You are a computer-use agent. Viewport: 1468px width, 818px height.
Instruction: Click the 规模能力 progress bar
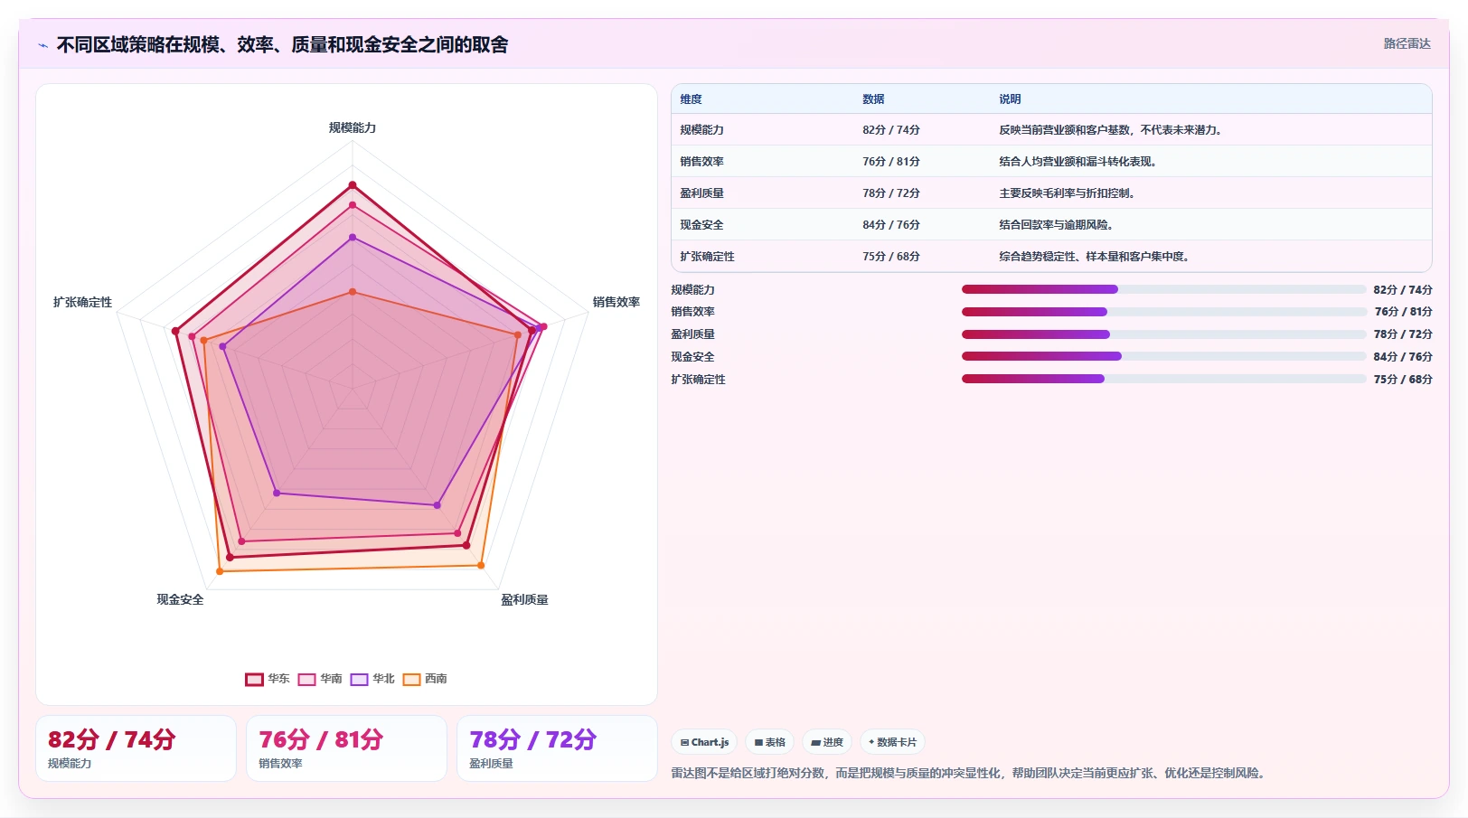(1163, 289)
